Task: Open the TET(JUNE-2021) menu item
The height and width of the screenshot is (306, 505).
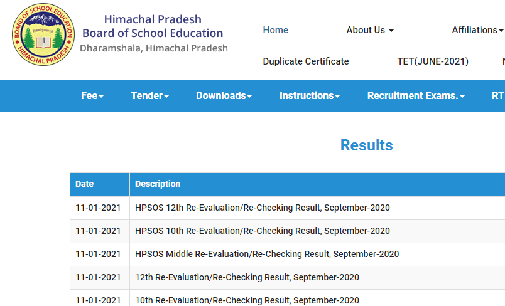Action: (x=433, y=61)
